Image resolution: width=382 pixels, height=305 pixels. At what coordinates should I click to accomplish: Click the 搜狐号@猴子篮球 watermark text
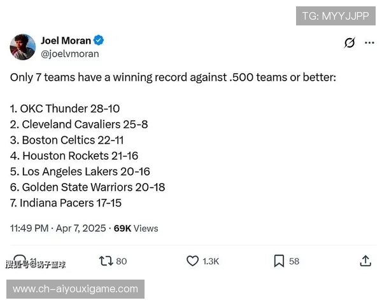tap(36, 264)
